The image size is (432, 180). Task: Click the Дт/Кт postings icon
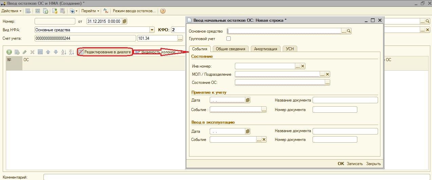(105, 11)
